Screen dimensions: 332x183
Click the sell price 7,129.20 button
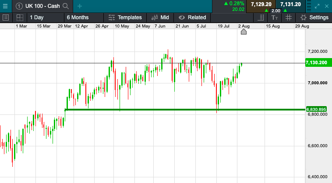tap(261, 4)
